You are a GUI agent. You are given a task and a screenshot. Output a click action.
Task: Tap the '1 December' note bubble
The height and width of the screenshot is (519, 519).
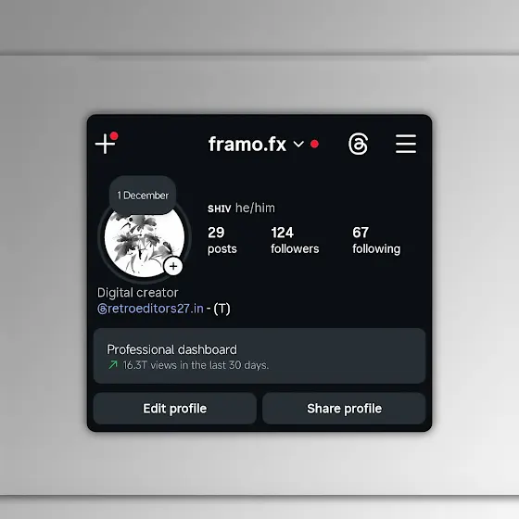143,196
